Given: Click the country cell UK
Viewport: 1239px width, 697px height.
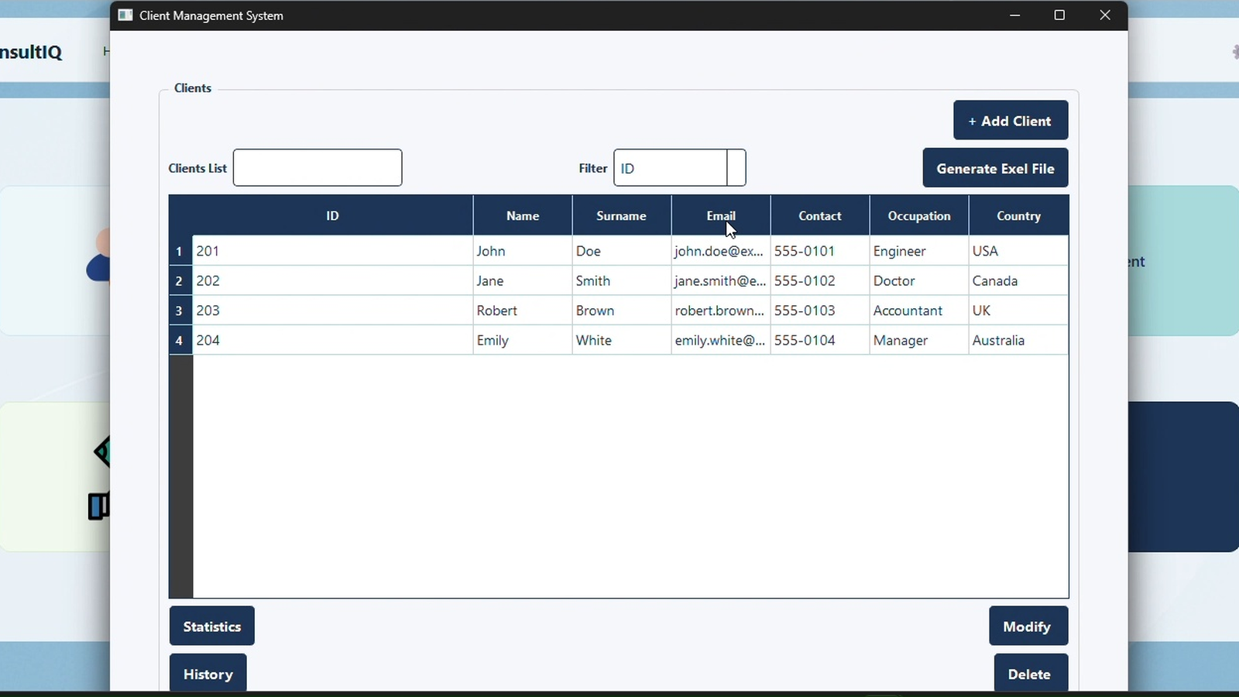Looking at the screenshot, I should [1018, 310].
